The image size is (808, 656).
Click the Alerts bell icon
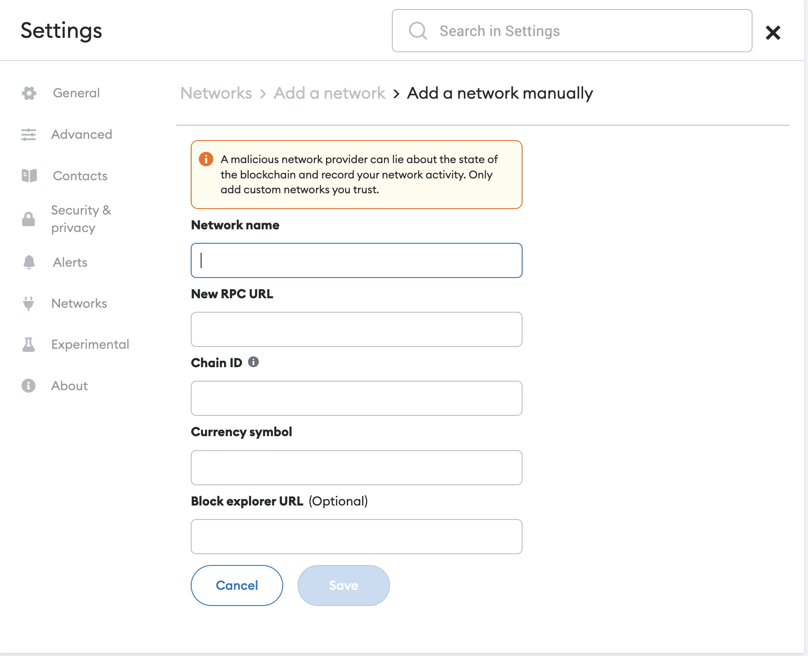(x=29, y=262)
